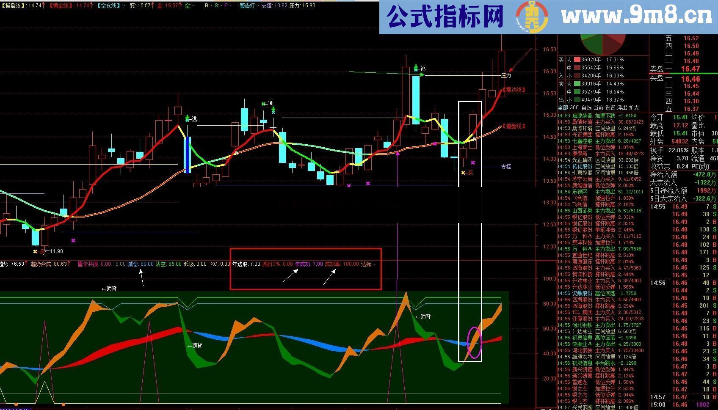Click the purple cross marker beside the 买 signal
This screenshot has width=718, height=410.
click(x=473, y=162)
